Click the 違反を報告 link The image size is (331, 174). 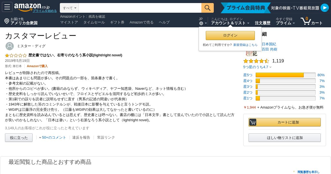[x=81, y=138]
